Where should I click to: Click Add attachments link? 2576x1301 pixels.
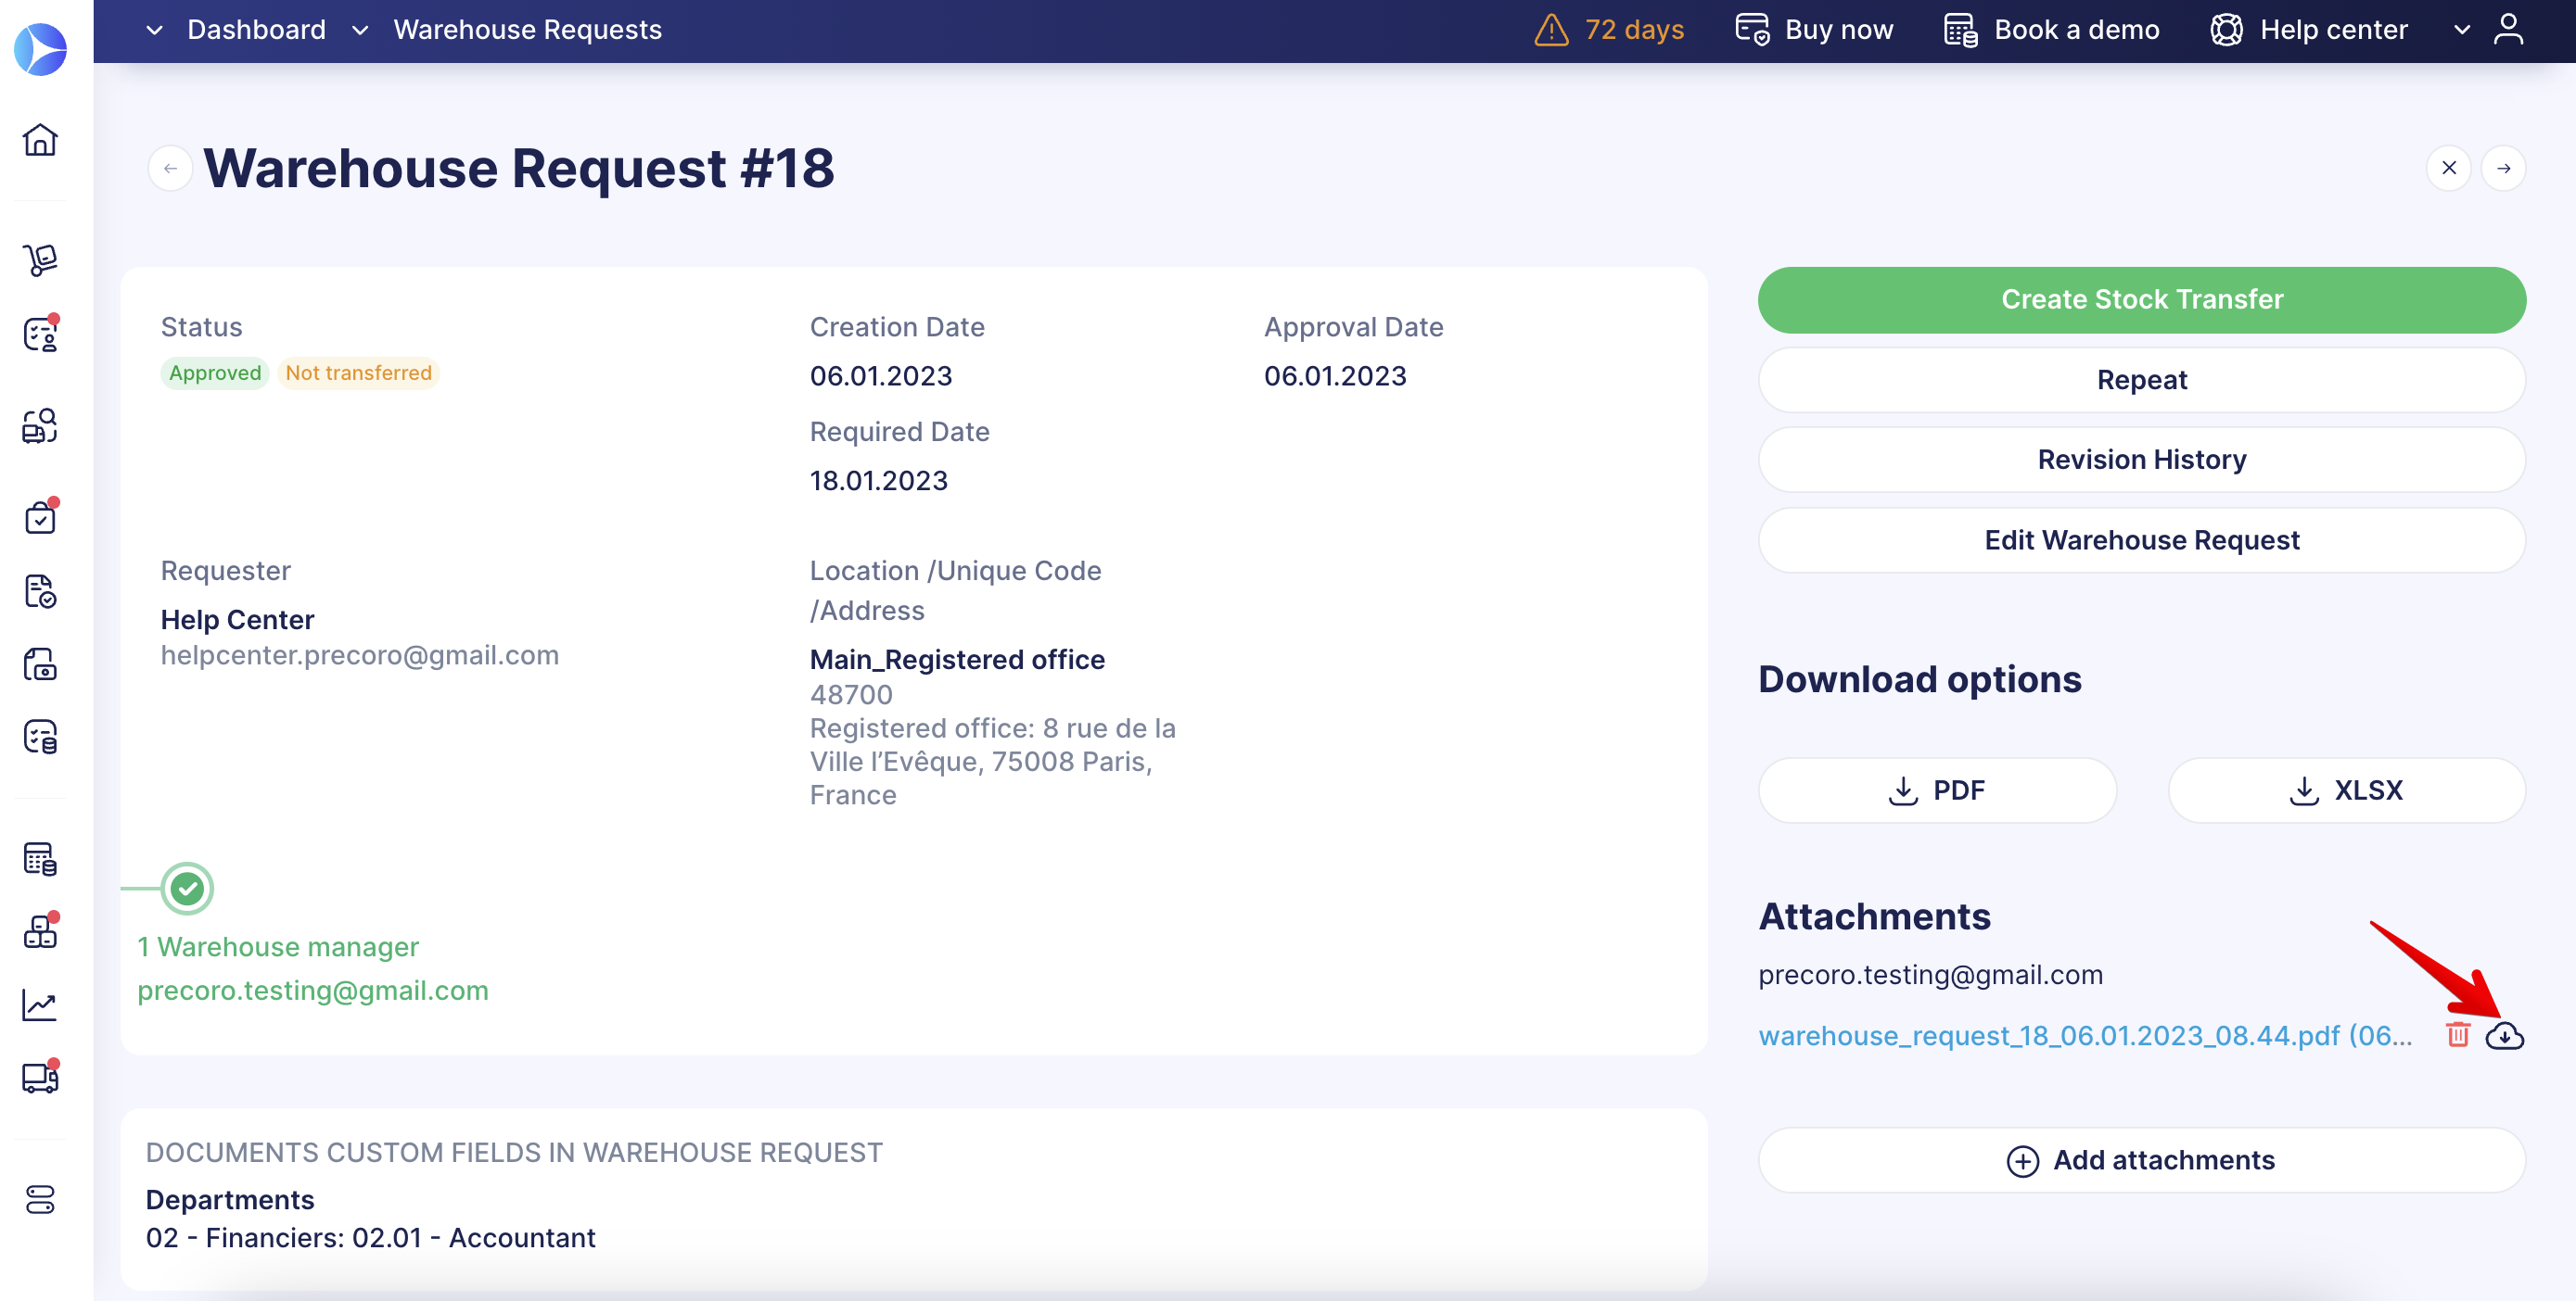tap(2141, 1158)
